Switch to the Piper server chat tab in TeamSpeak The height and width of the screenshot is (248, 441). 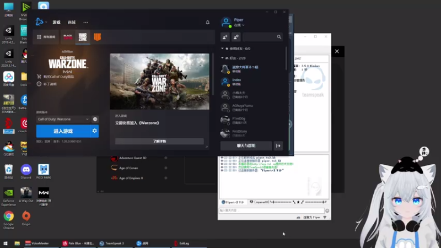coord(233,202)
